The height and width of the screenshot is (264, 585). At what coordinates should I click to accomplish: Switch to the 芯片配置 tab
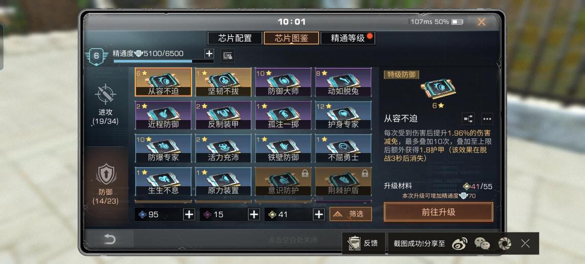click(x=235, y=38)
